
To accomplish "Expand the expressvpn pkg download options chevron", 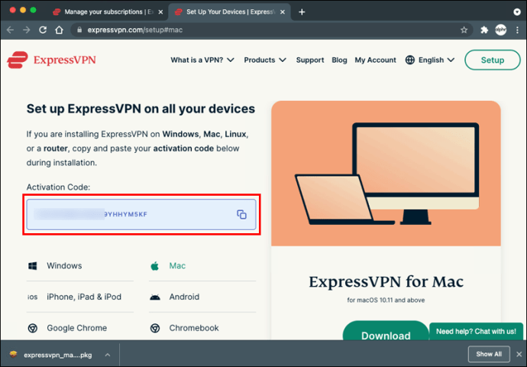I will tap(108, 355).
